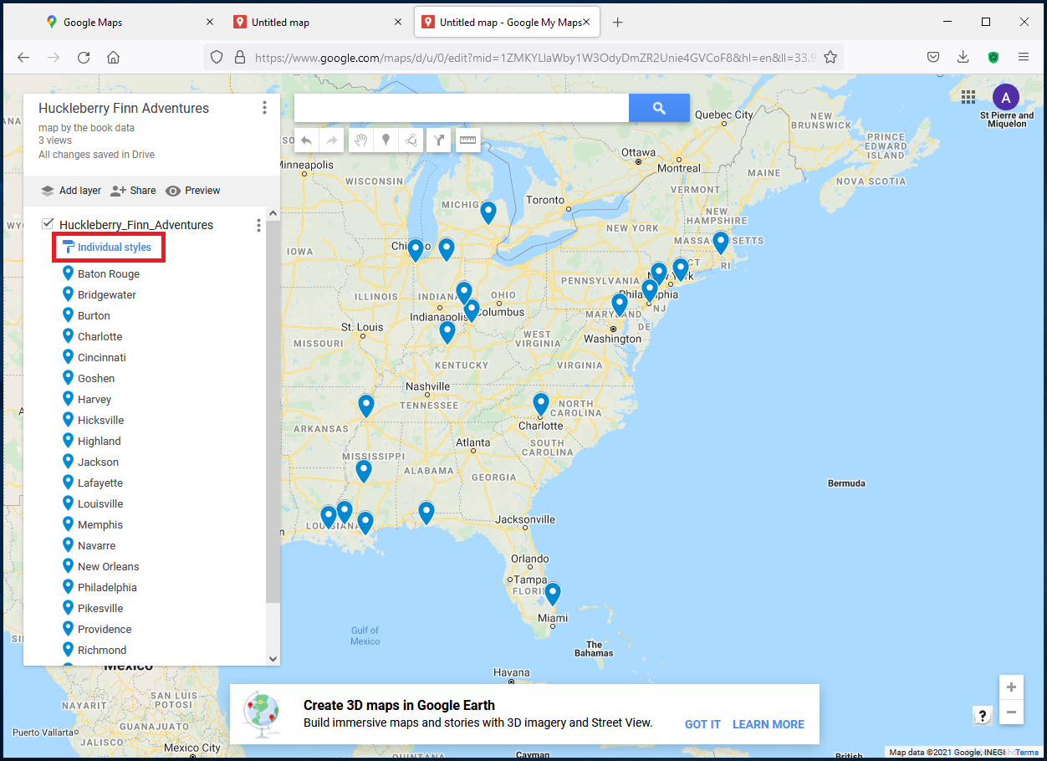Click Share in the map panel
1047x761 pixels.
pos(133,191)
